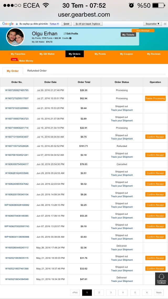The image size is (168, 299).
Task: Track shipment for order W1607210253200863
Action: point(122,110)
